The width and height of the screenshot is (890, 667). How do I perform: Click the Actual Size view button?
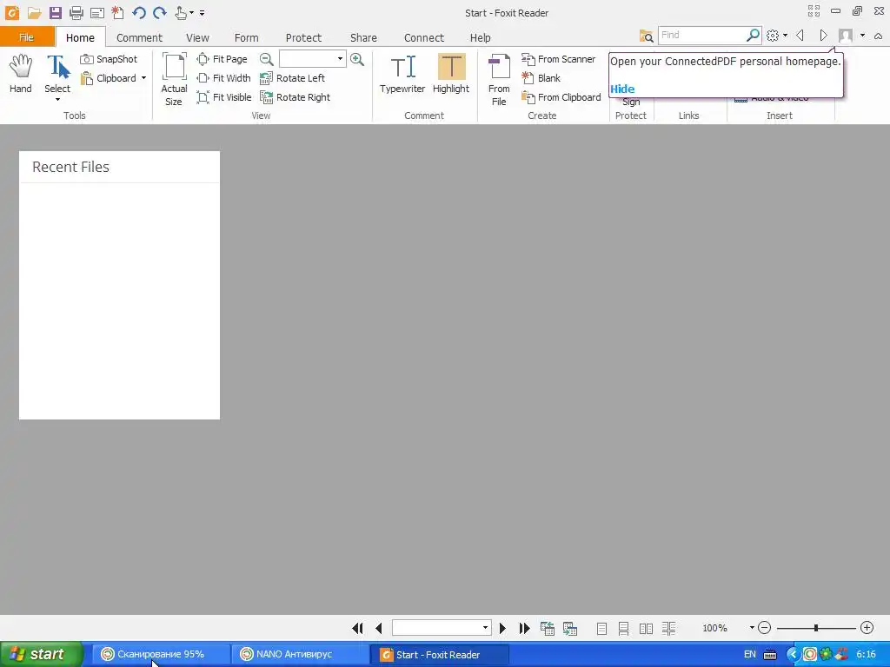(x=174, y=79)
